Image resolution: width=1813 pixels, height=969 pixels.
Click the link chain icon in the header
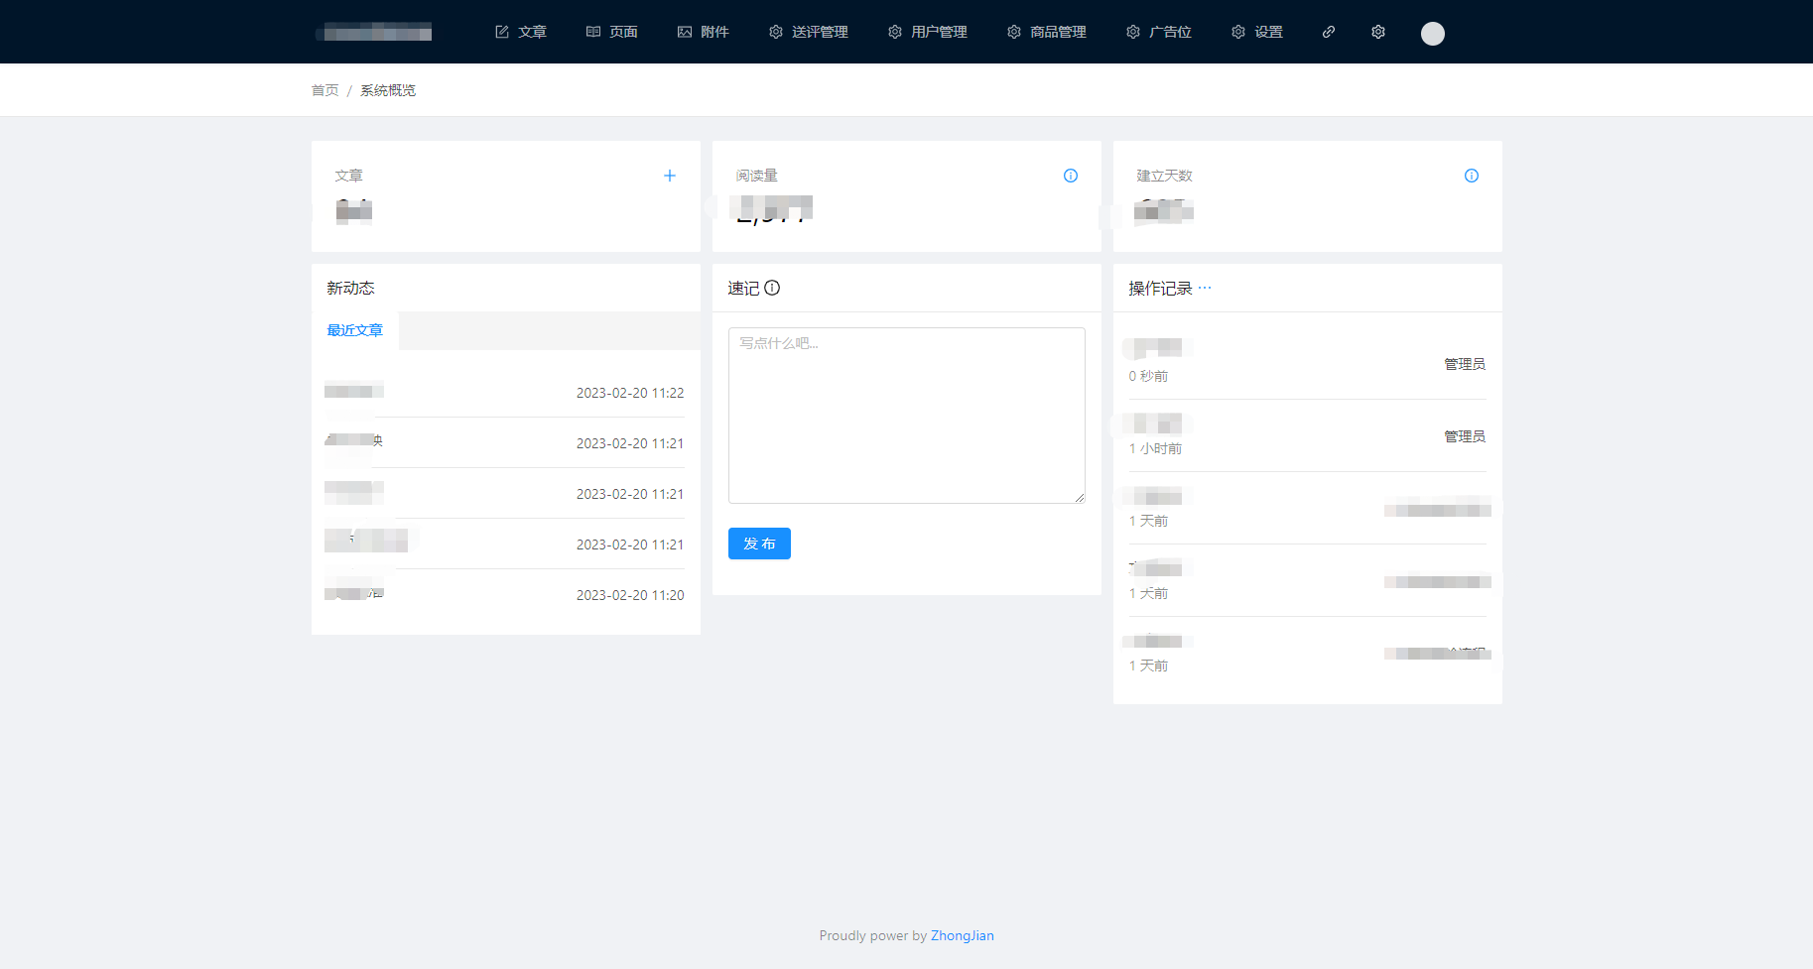(x=1329, y=32)
